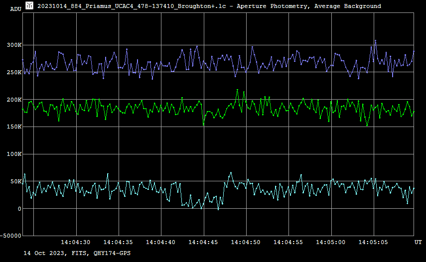
Task: Click the 14:04:55 time label
Action: click(288, 242)
